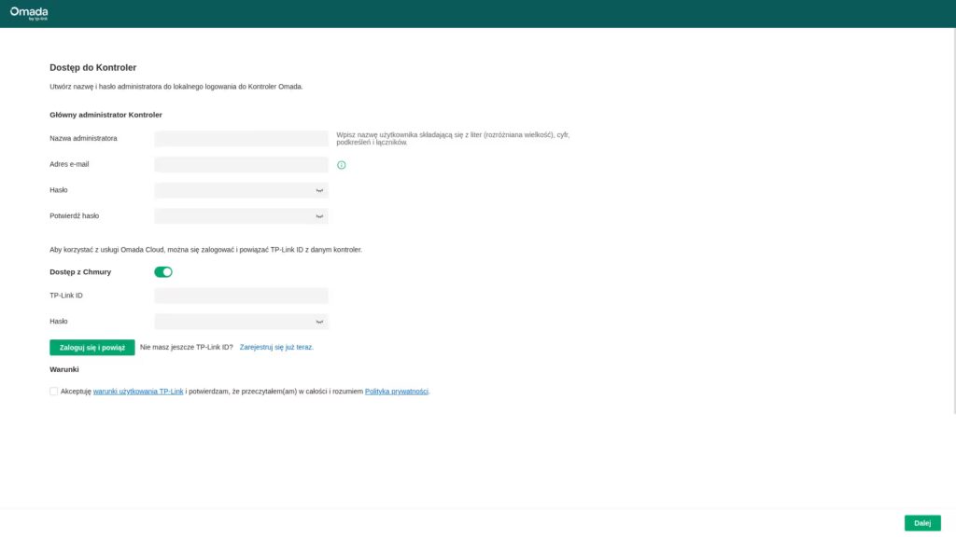Reveal the Potwierdź hasło password text
The image size is (956, 537).
(x=319, y=216)
